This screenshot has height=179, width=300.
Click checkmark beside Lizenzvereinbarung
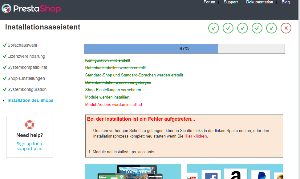[5, 56]
